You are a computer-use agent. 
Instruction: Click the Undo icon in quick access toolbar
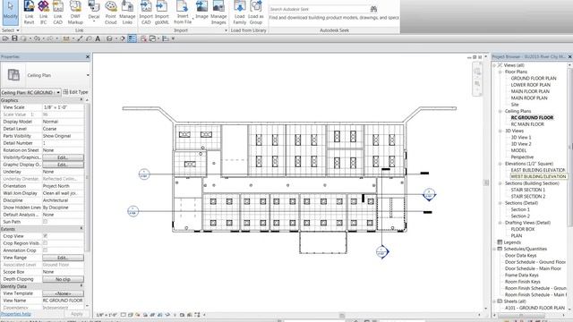click(37, 38)
